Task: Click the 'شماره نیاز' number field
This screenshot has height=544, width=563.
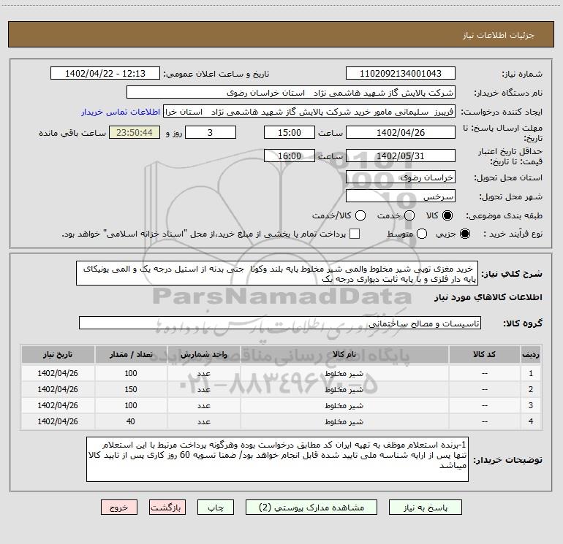Action: 400,74
